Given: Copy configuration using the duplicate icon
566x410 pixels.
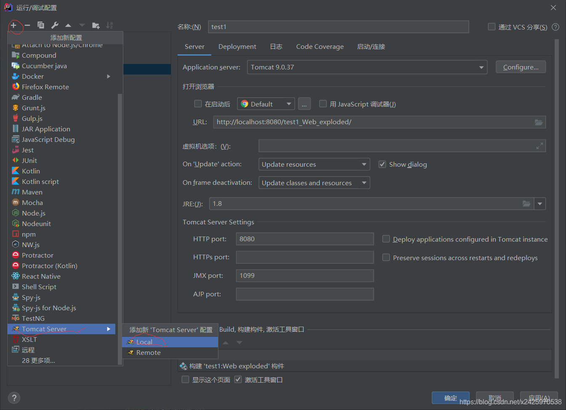Looking at the screenshot, I should point(41,25).
